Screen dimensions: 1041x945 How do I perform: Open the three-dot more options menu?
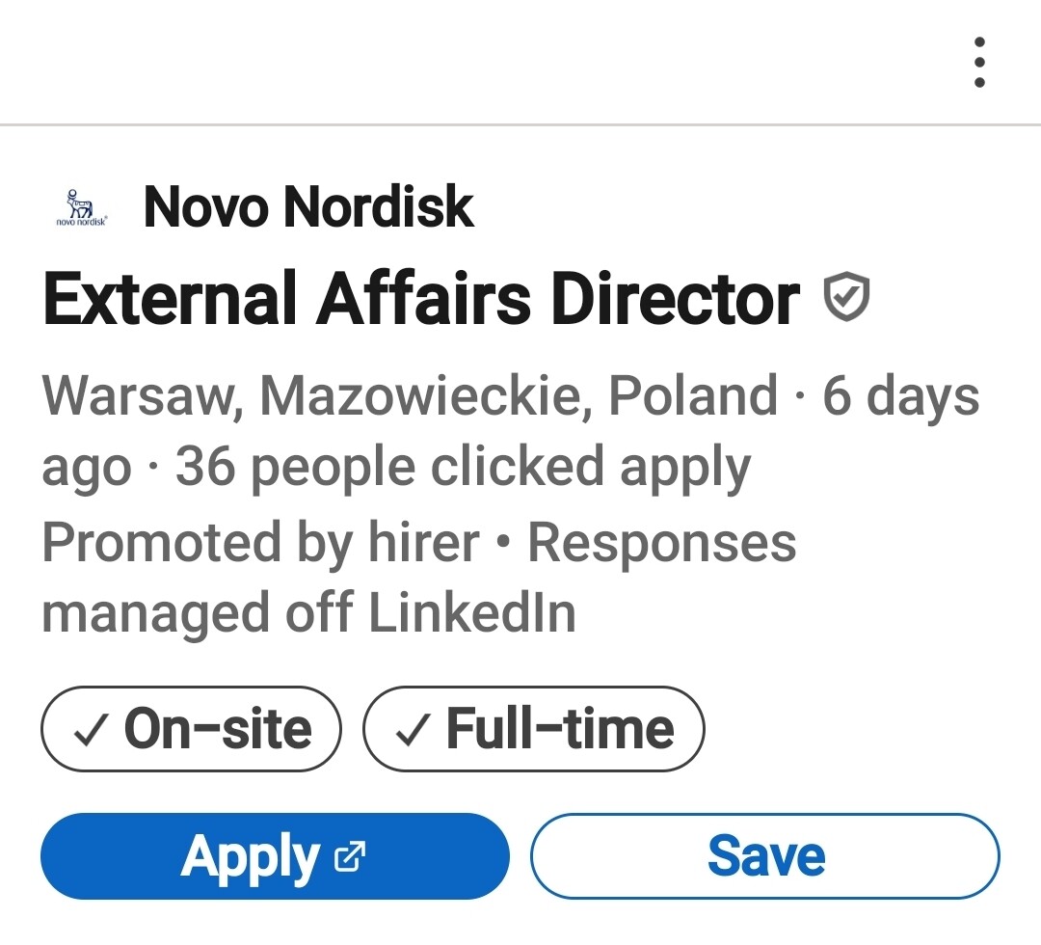(979, 63)
